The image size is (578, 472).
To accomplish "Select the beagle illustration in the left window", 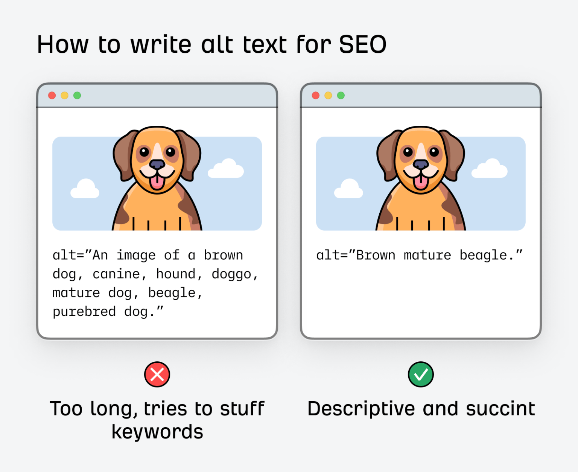I will click(157, 177).
